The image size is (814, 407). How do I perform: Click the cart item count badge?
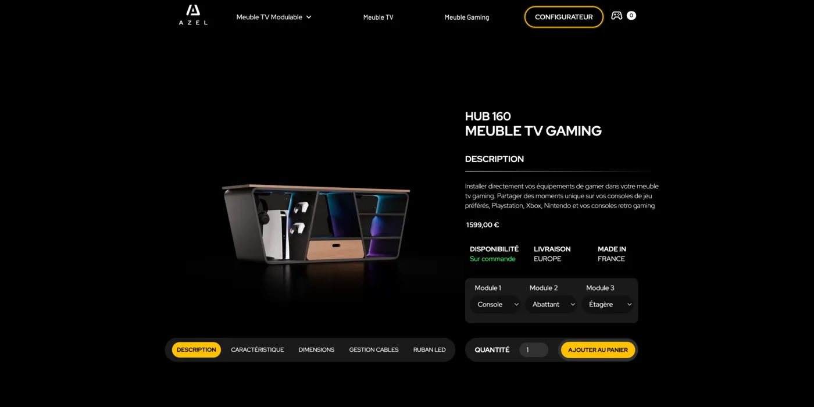631,16
